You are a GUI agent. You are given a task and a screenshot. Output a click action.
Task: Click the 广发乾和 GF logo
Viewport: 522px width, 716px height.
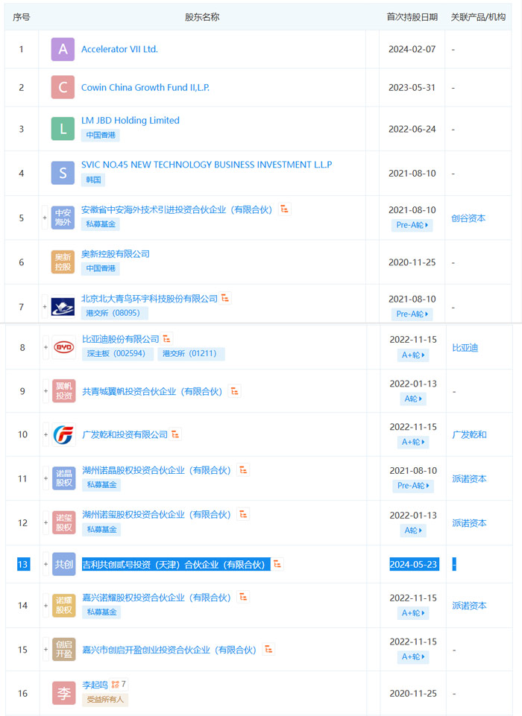point(64,434)
